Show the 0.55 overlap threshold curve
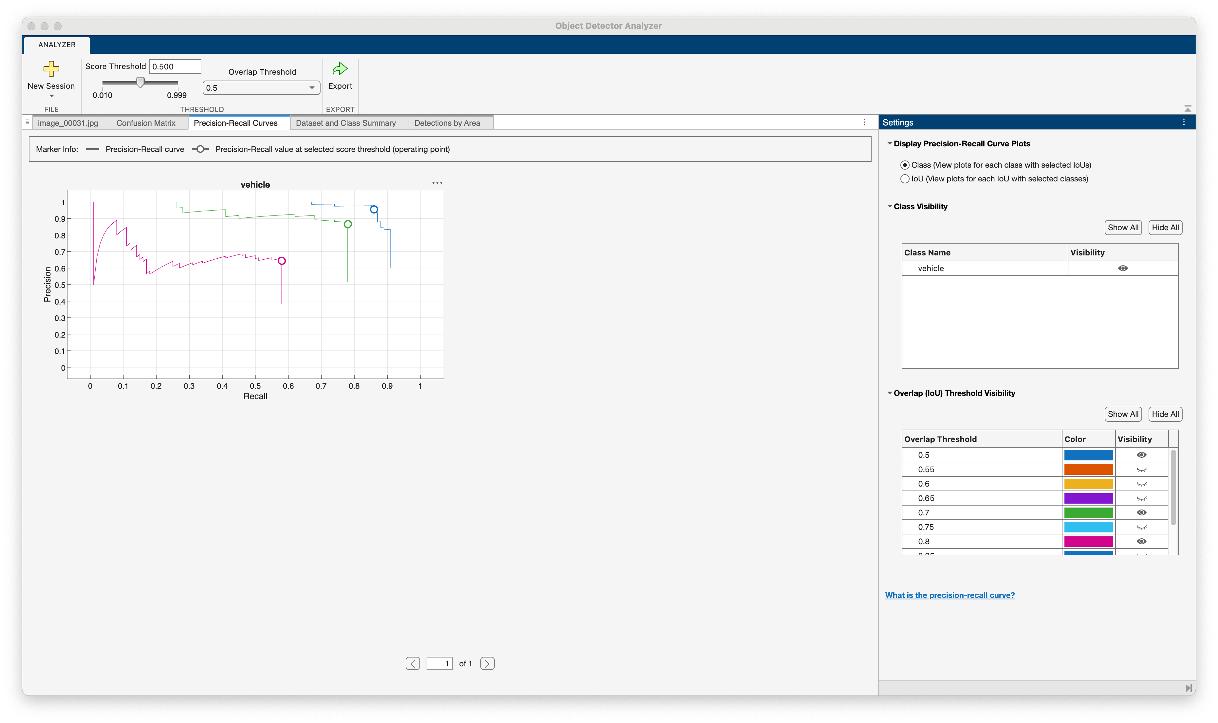Screen dimensions: 1218x723 tap(1141, 470)
